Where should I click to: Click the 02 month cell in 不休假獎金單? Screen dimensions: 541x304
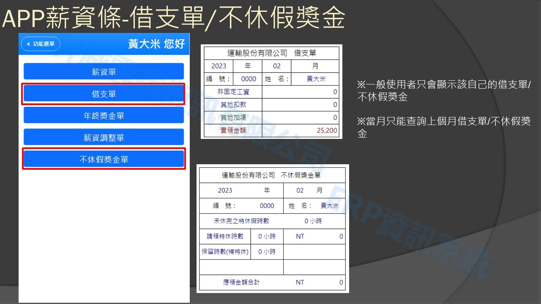(300, 190)
